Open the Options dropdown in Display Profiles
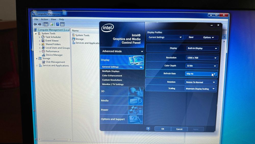This screenshot has height=144, width=255. point(208,38)
